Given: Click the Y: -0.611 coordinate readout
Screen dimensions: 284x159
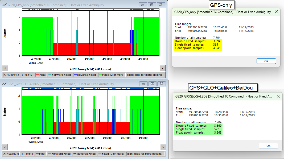Looking at the screenshot, I should 27,154.
